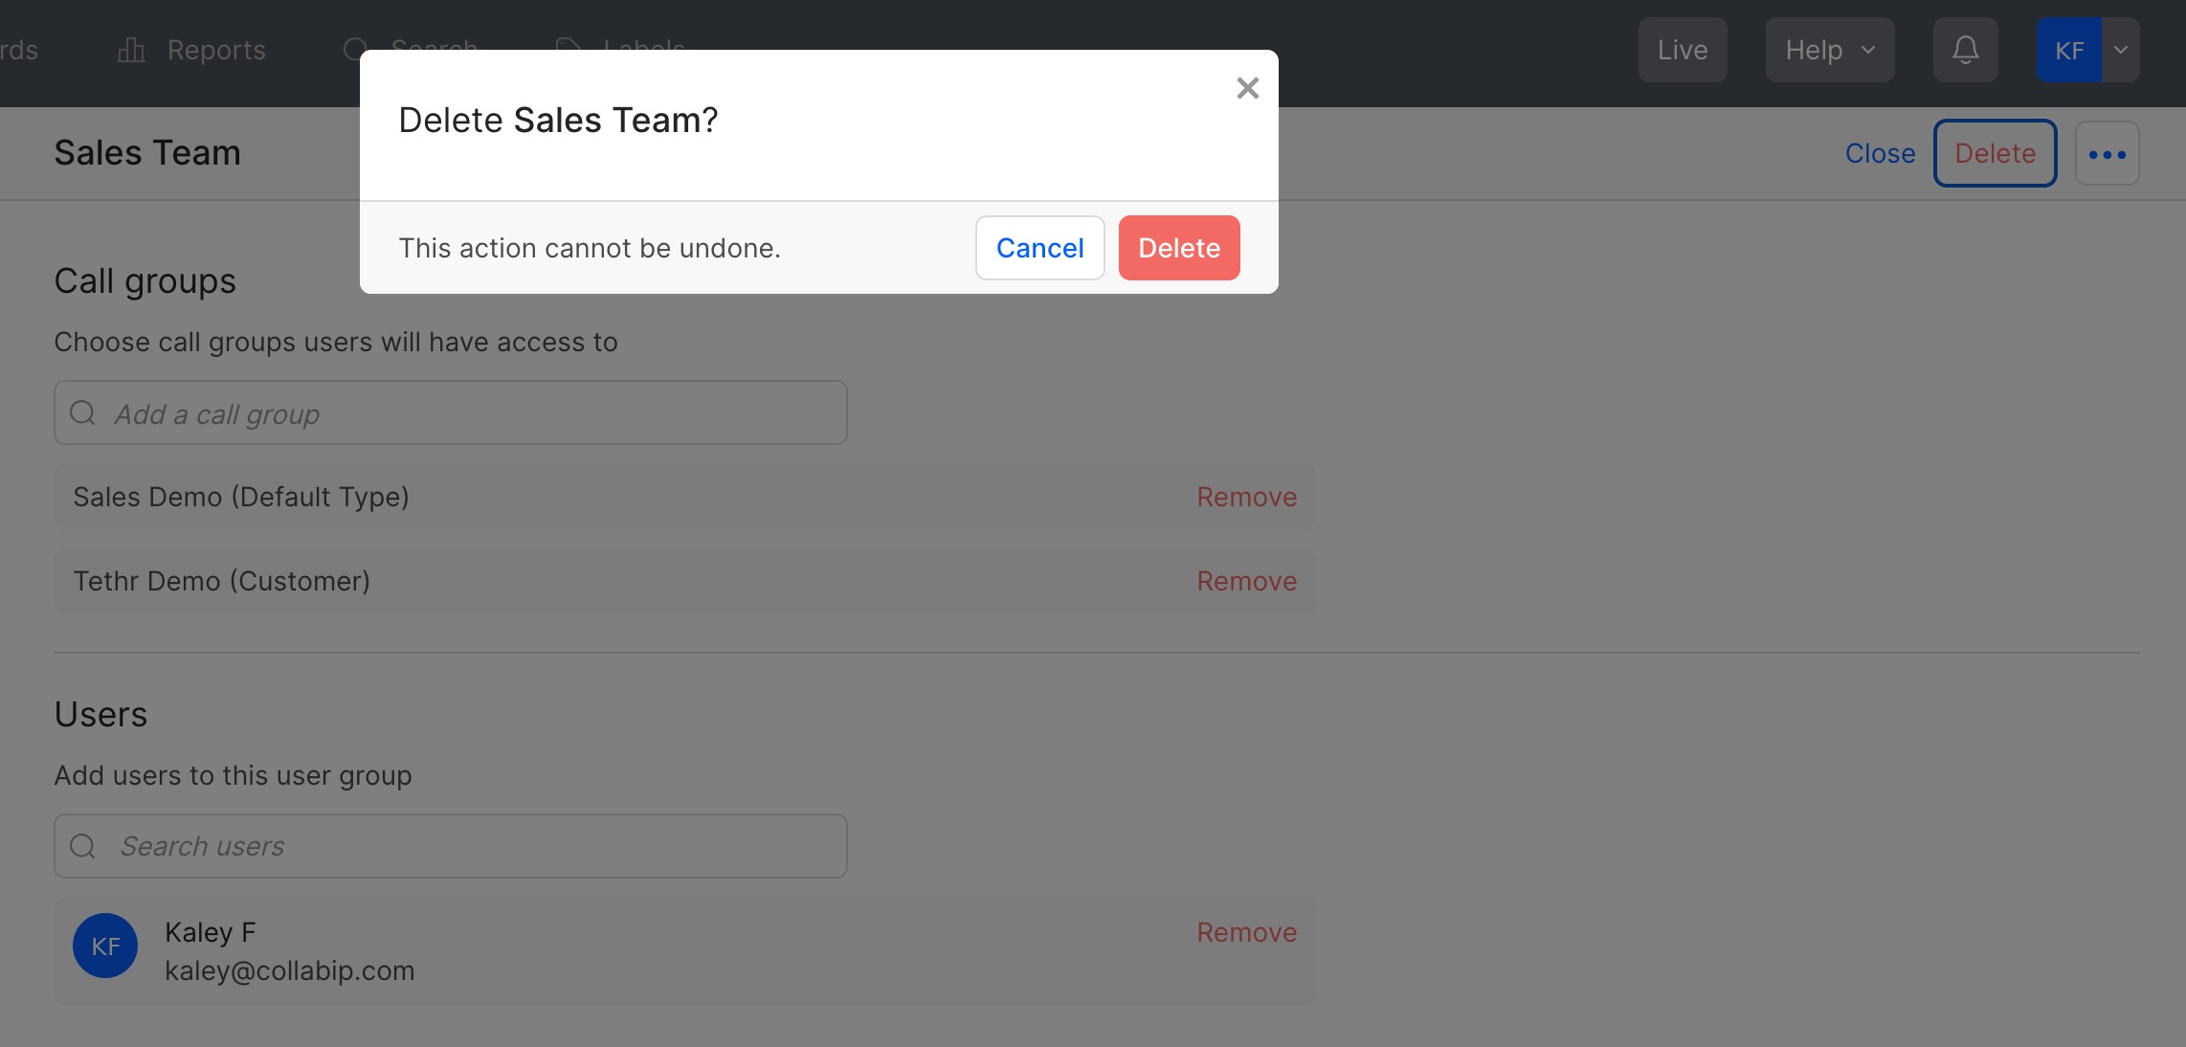Click the magnifier icon in call group field
The height and width of the screenshot is (1047, 2186).
pos(83,413)
